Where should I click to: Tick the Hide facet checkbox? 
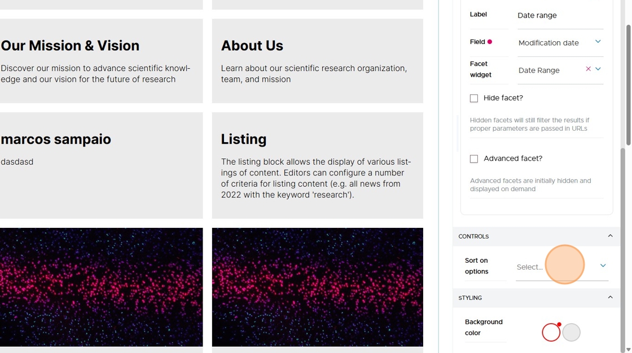click(x=474, y=98)
